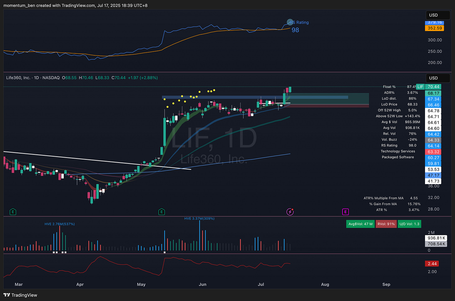Click the 47.17 price axis label
The image size is (455, 301).
pos(433,175)
